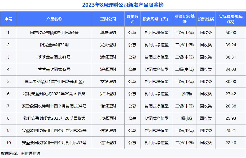Screen dimensions: 246x158
Task: Select product 季季鑫封闭式41号
Action: tap(54, 57)
